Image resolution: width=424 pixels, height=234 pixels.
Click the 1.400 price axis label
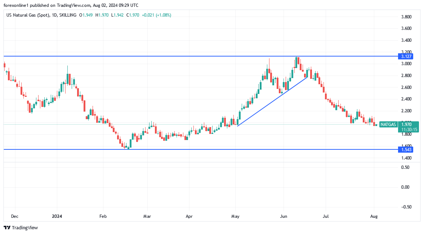(x=406, y=158)
